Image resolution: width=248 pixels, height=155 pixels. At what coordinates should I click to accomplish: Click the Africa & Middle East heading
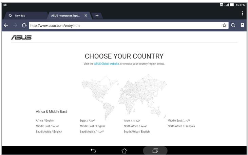52,111
